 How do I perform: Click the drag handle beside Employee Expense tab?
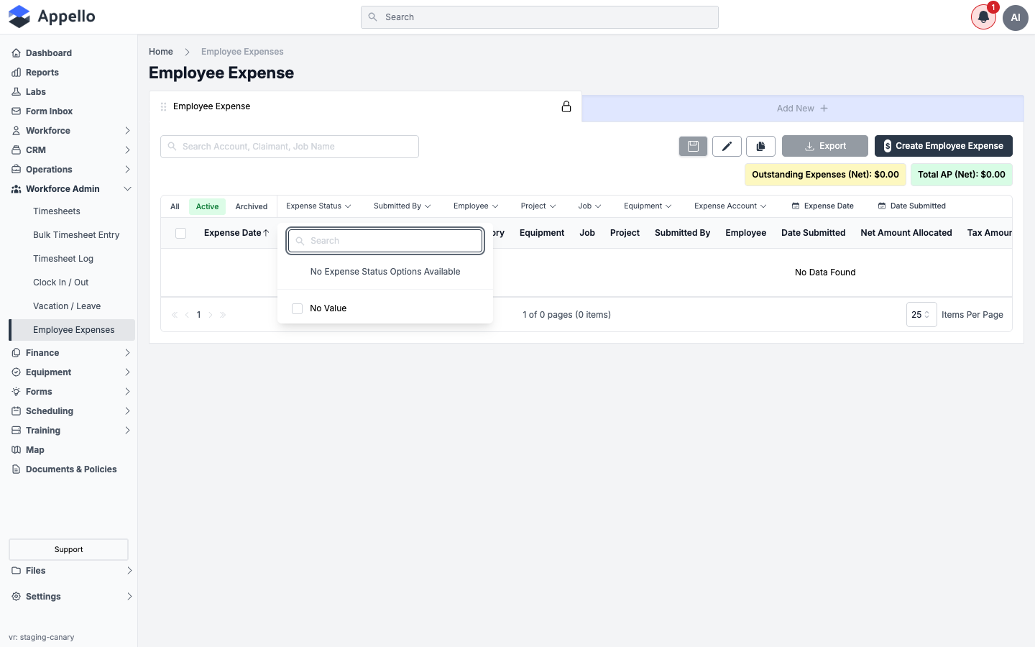pos(163,106)
